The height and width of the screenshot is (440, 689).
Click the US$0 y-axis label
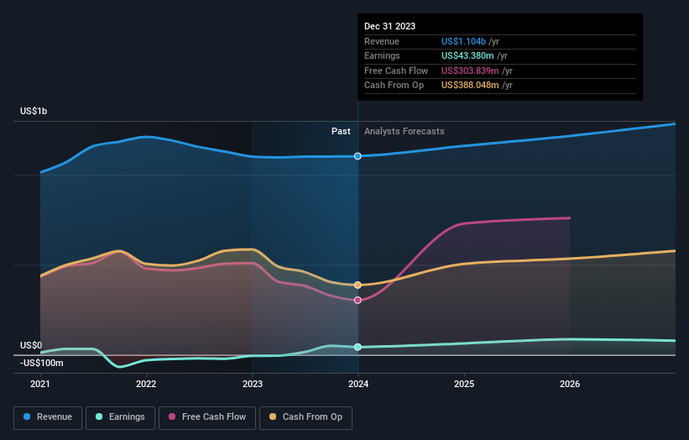[31, 345]
